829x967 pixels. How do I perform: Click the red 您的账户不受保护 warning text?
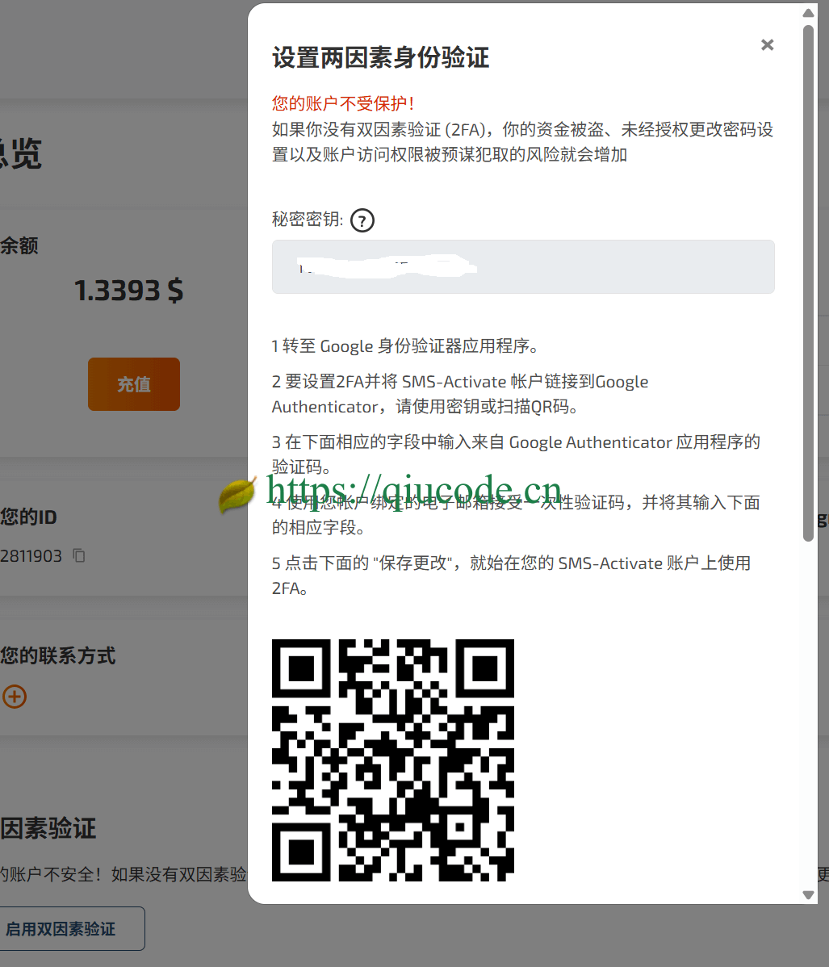[344, 103]
